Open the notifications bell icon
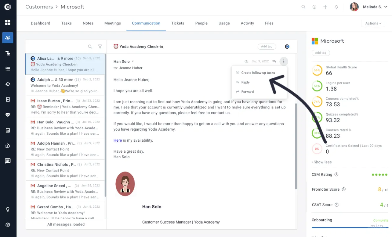Viewport: 392px width, 237px height. [336, 7]
